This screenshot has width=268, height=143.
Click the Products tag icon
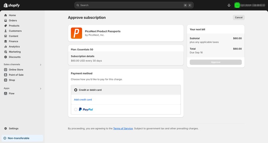coord(6,26)
